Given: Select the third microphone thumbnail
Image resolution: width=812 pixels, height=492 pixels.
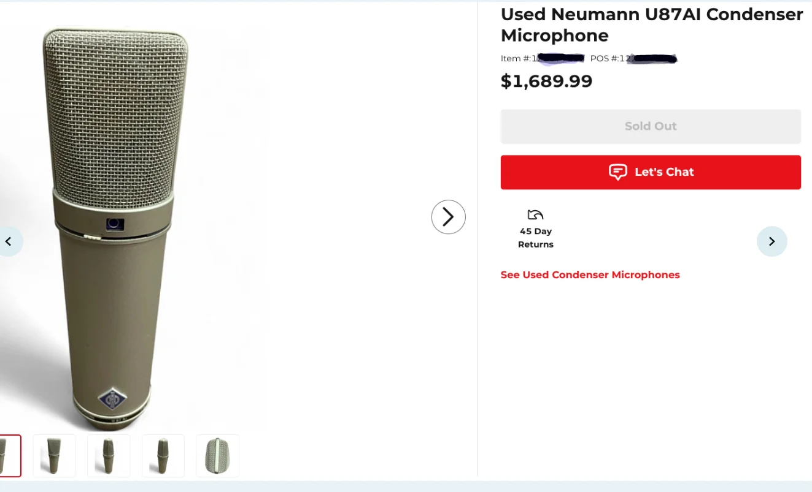Looking at the screenshot, I should coord(109,456).
